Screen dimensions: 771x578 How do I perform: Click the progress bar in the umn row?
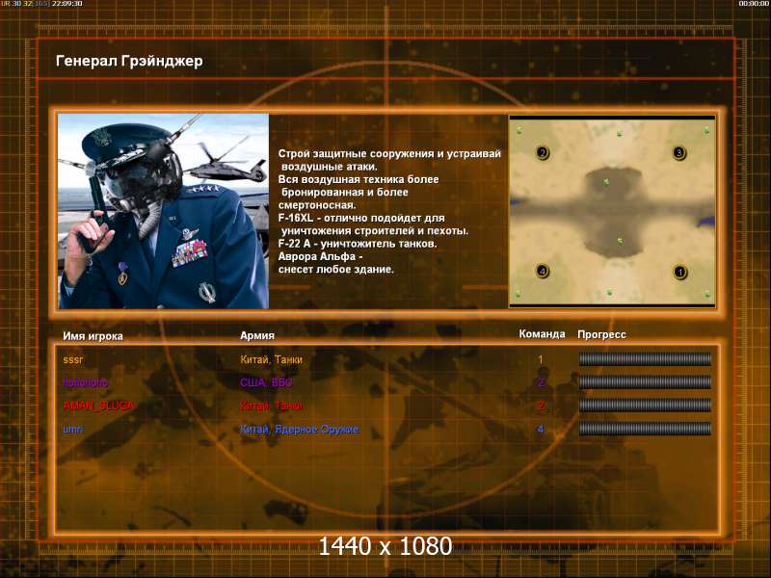click(x=645, y=429)
